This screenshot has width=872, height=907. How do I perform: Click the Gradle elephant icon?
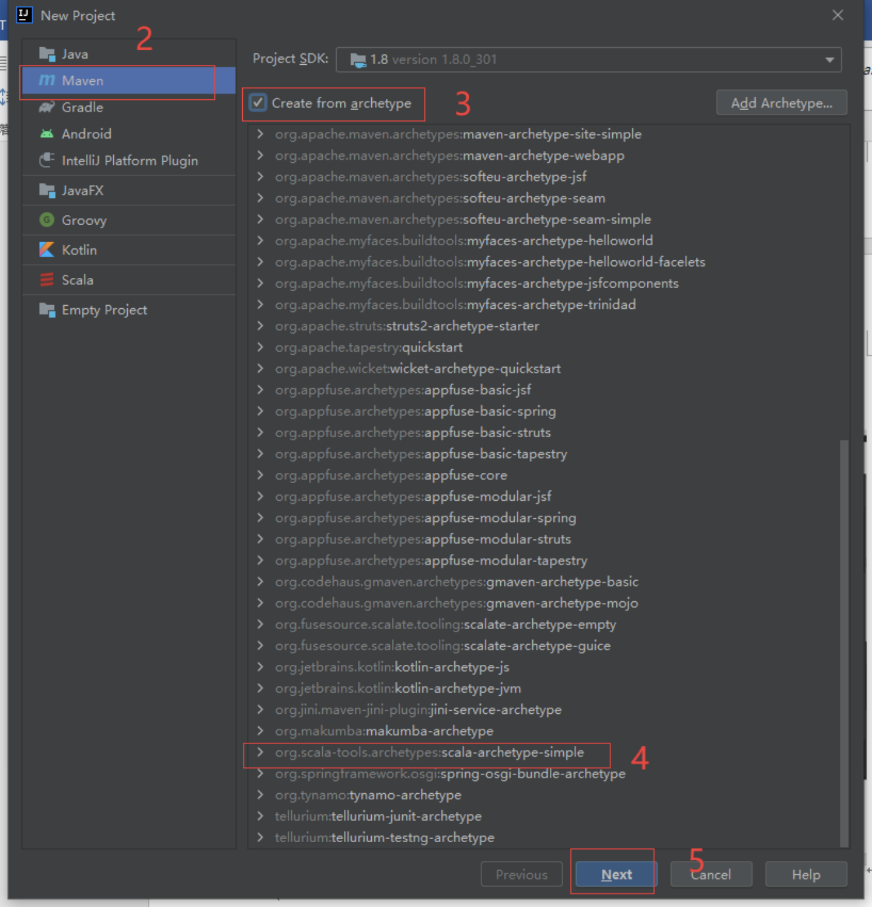[47, 107]
